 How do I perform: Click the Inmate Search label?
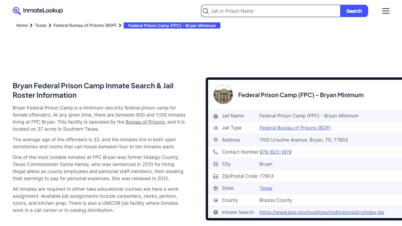(x=238, y=212)
